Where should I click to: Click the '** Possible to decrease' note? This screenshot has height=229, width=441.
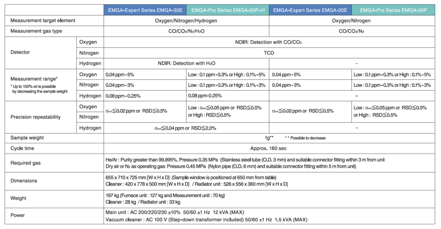pyautogui.click(x=305, y=138)
